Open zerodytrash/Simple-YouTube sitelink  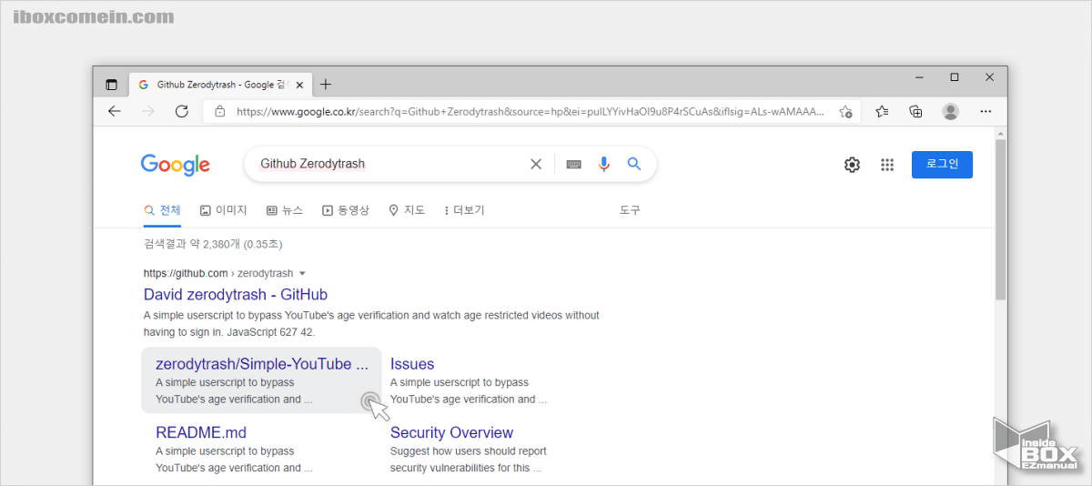click(262, 364)
